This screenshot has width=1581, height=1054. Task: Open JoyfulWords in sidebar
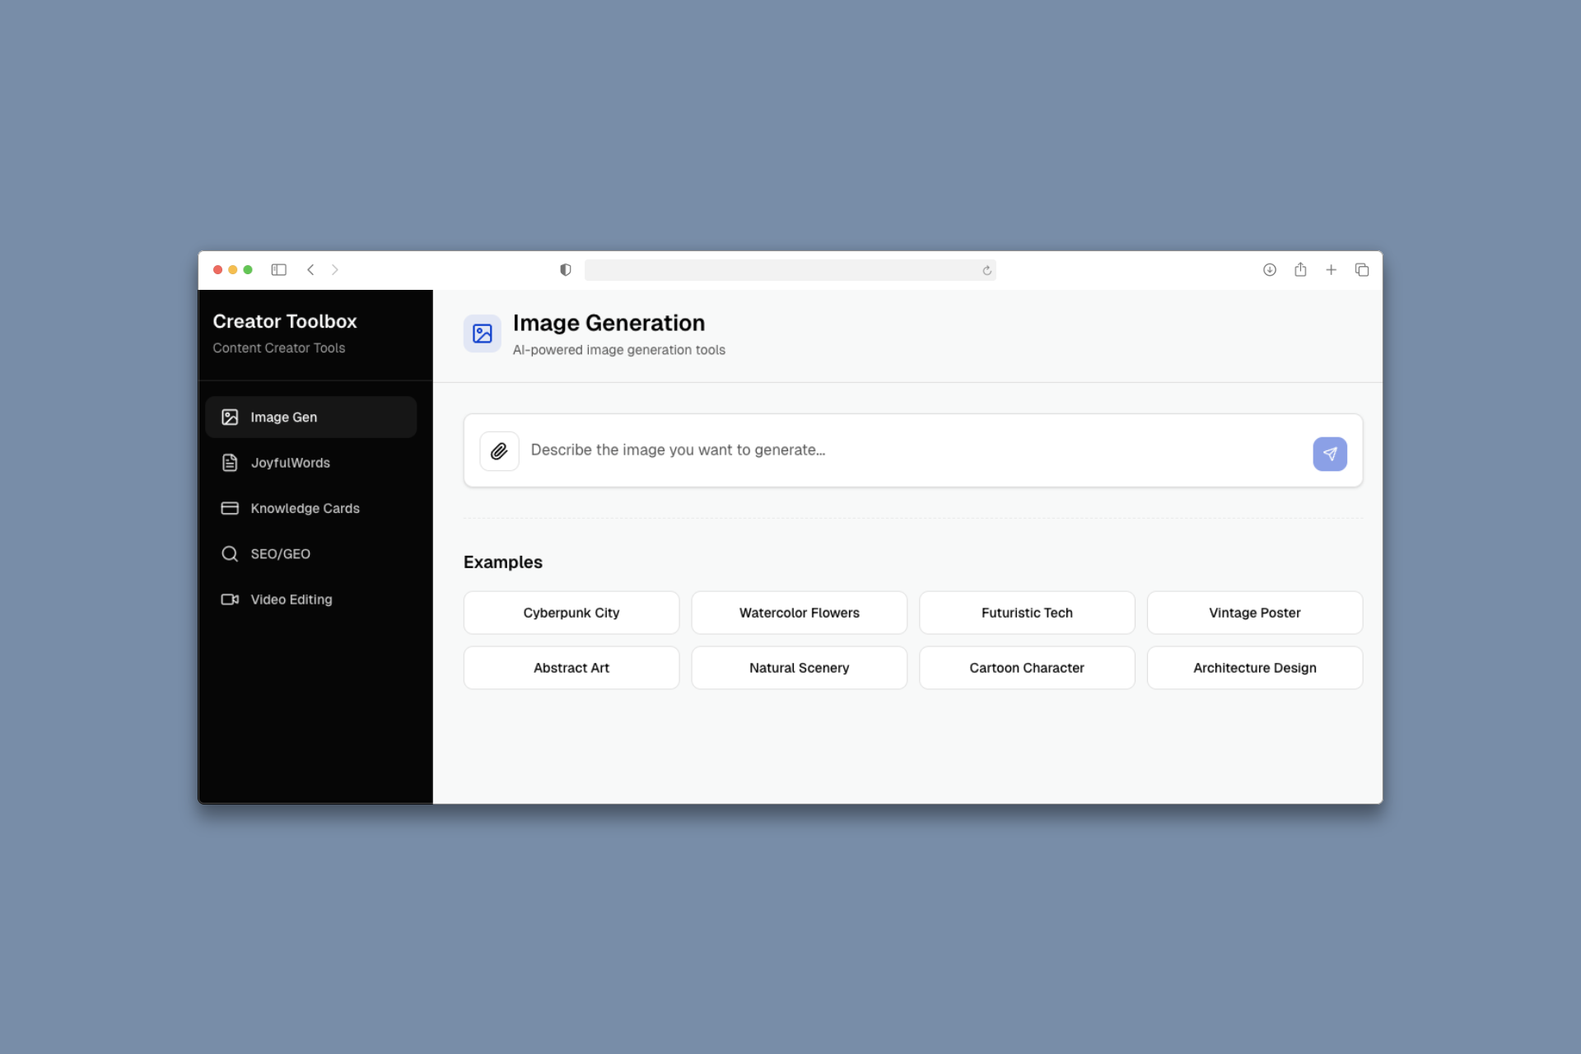[290, 463]
